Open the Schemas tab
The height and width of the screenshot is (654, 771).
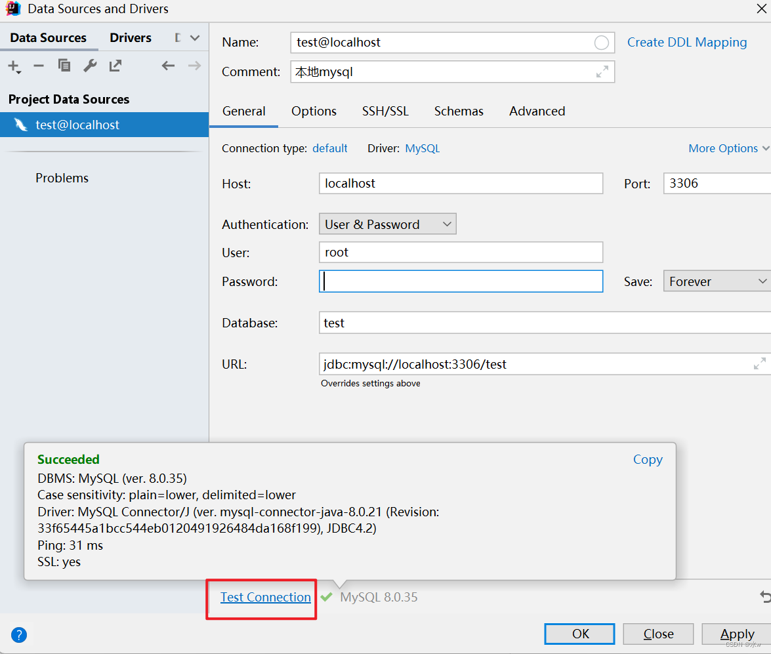459,112
